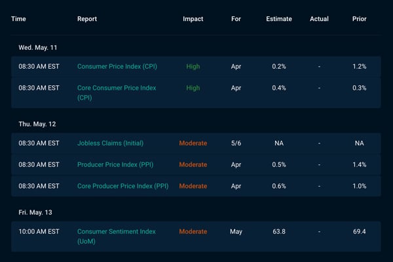The height and width of the screenshot is (262, 393).
Task: Click the High impact label for CPI
Action: tap(193, 66)
